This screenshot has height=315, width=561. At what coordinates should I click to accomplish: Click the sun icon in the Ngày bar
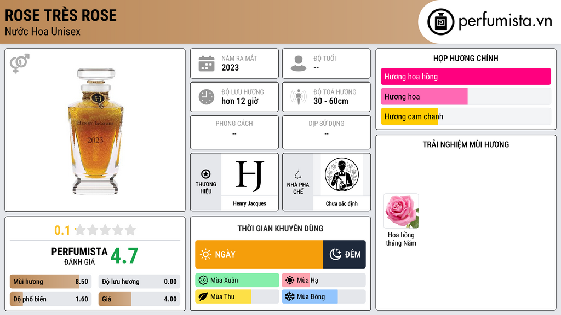[x=205, y=254]
